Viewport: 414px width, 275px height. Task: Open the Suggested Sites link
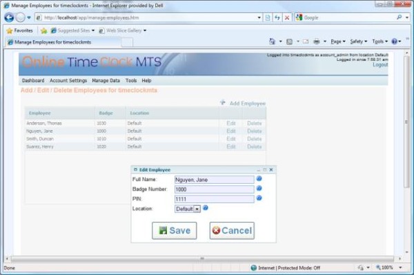72,30
